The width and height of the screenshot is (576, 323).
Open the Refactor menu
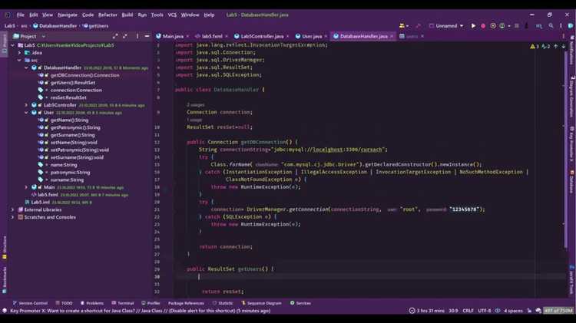[108, 15]
